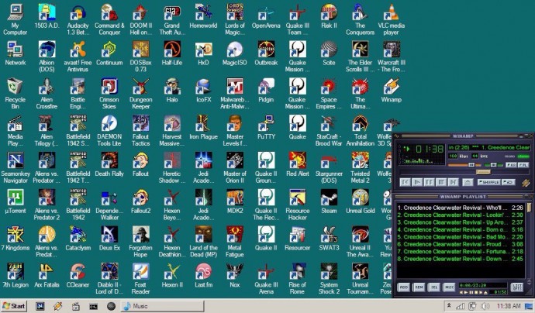Open the REM menu in playlist

[x=419, y=287]
